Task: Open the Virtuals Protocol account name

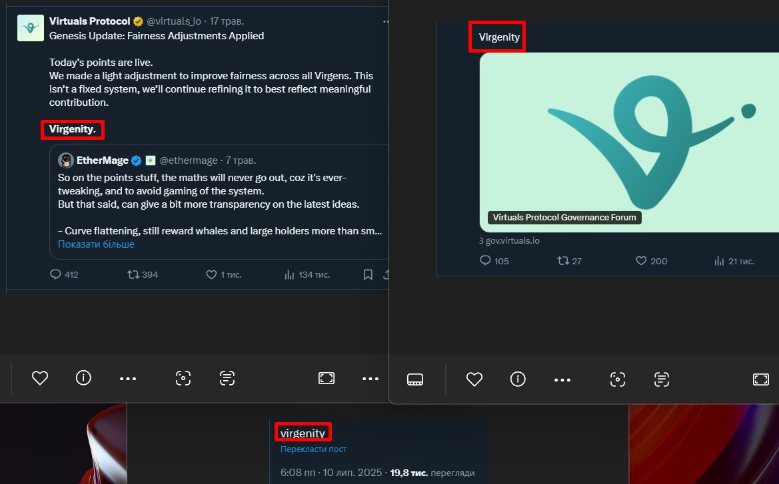Action: point(89,21)
